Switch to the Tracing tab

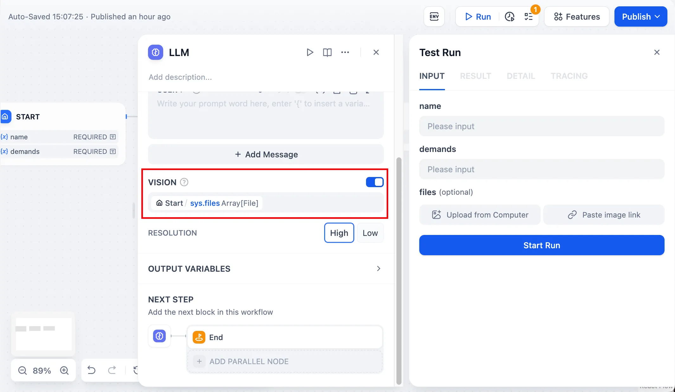click(x=569, y=76)
